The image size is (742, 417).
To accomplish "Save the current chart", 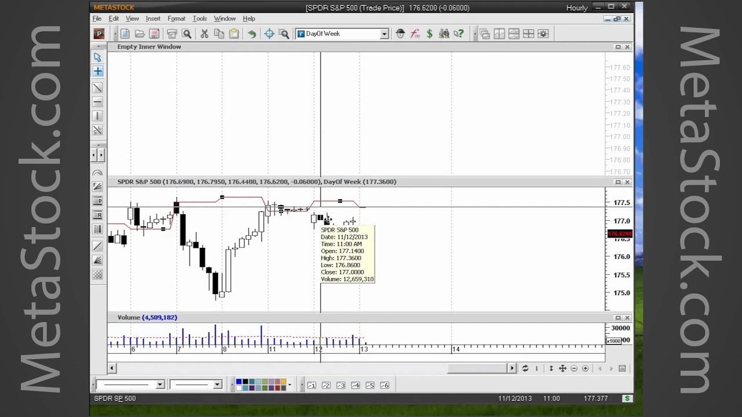I will point(154,34).
